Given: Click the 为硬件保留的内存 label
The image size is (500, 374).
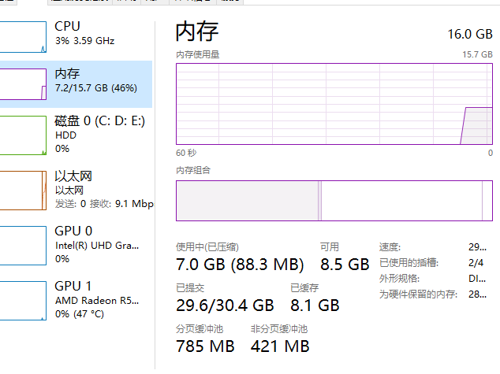Looking at the screenshot, I should pyautogui.click(x=417, y=294).
